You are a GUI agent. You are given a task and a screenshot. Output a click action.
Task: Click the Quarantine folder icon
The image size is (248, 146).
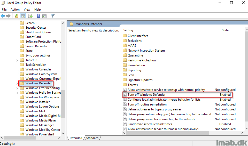(125, 55)
